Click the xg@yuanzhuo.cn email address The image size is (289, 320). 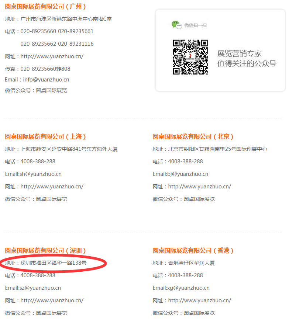188,288
